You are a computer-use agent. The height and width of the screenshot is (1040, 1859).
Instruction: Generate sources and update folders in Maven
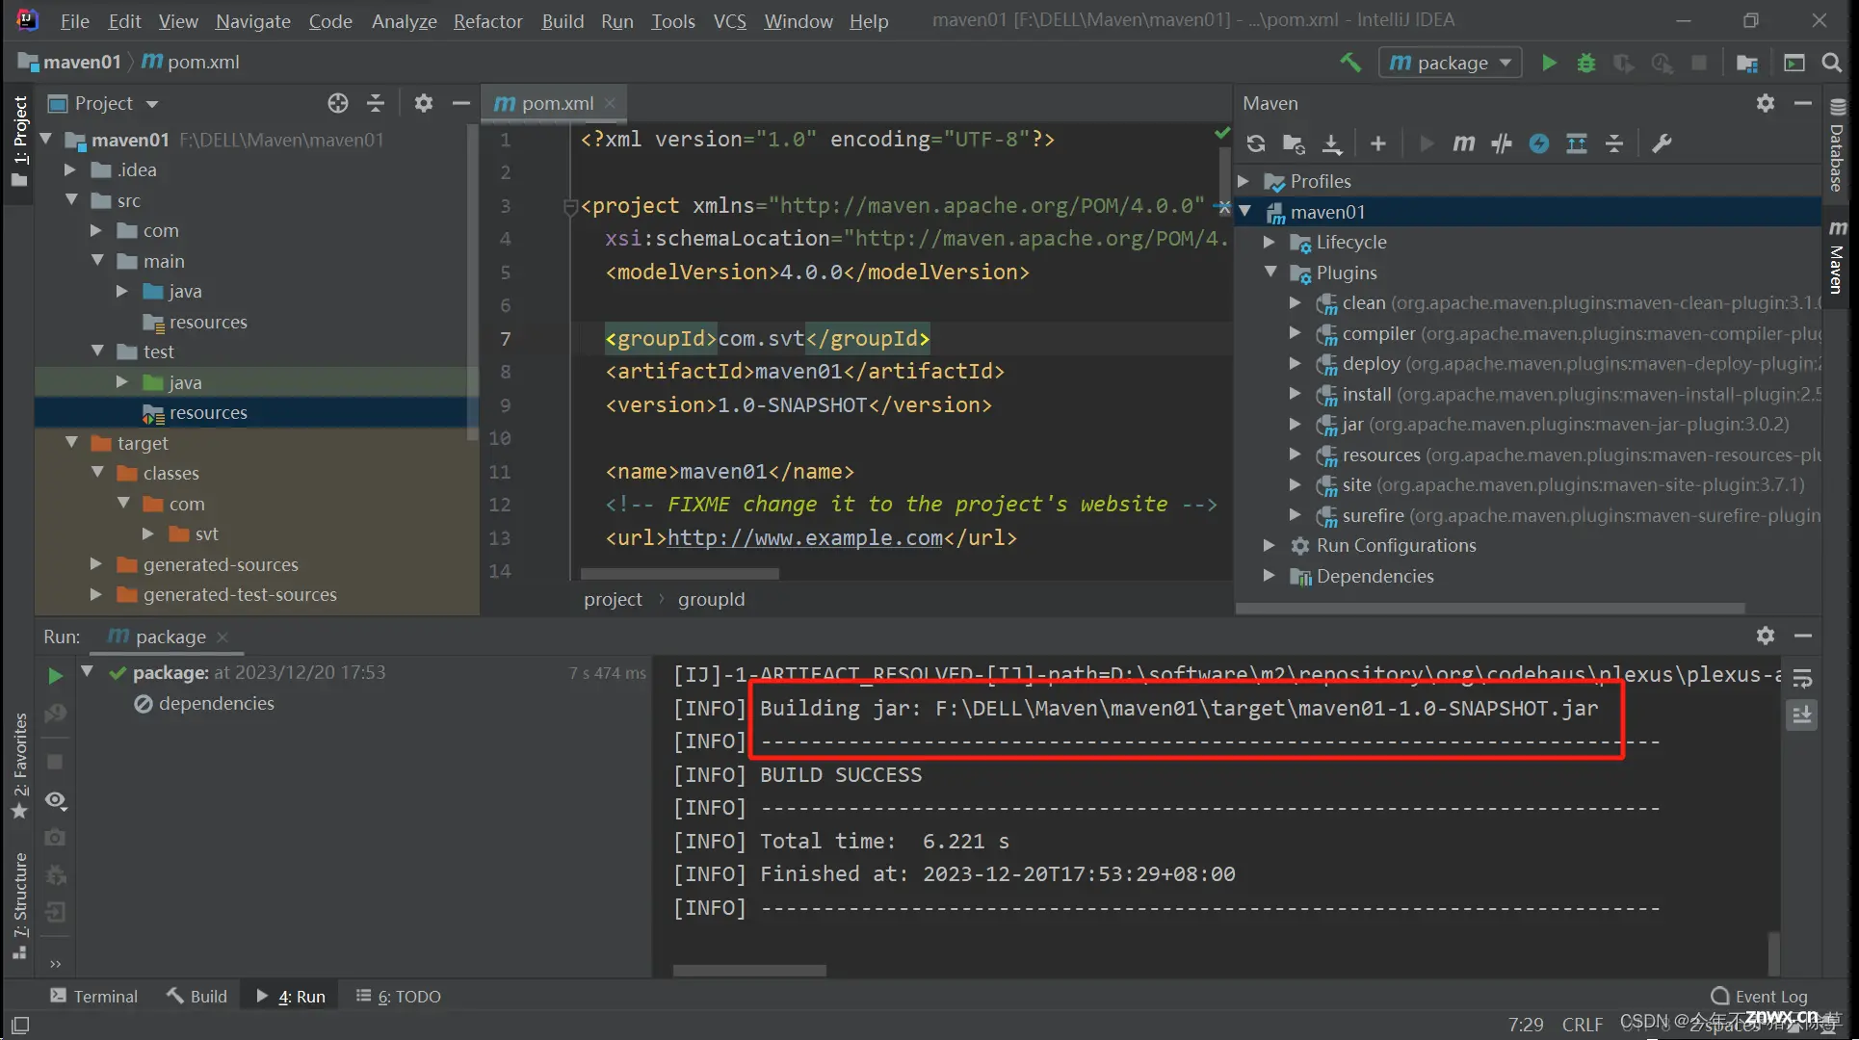1294,143
